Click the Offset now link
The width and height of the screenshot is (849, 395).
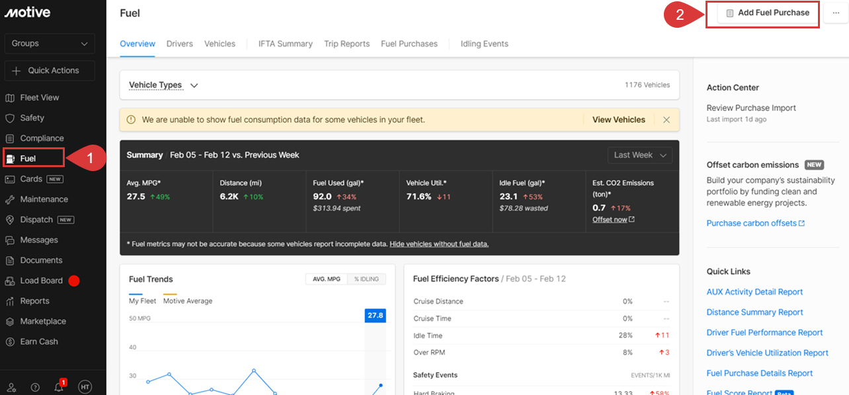click(610, 219)
